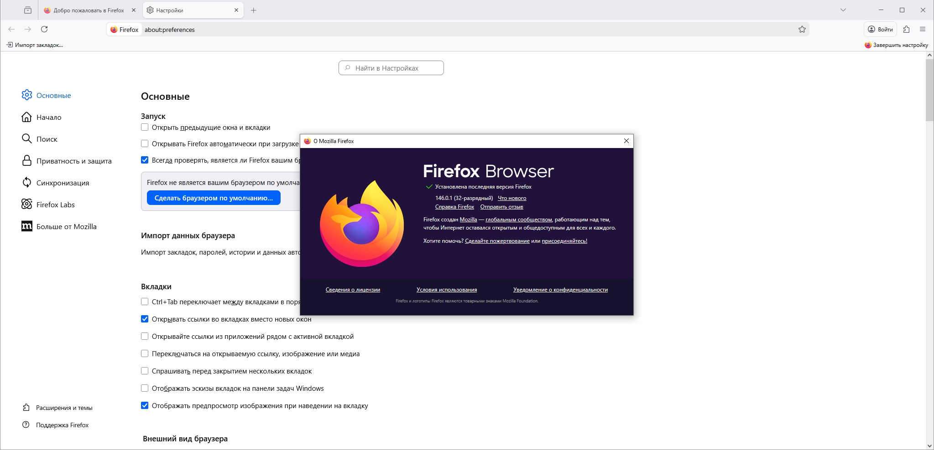Click the Войти sign-in button
Image resolution: width=934 pixels, height=450 pixels.
pyautogui.click(x=880, y=29)
